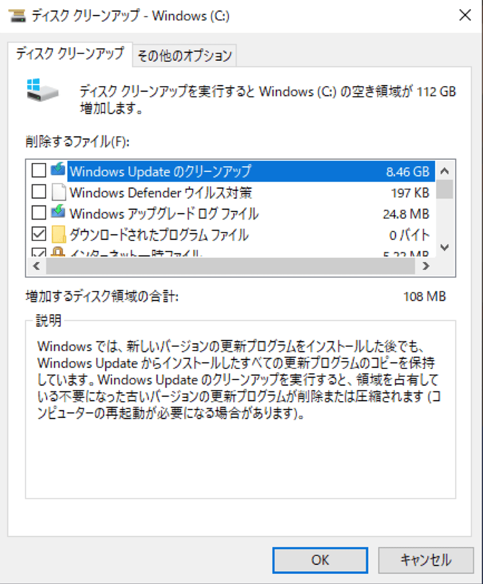The image size is (483, 584).
Task: Click the Windows upgrade log files icon
Action: click(58, 211)
